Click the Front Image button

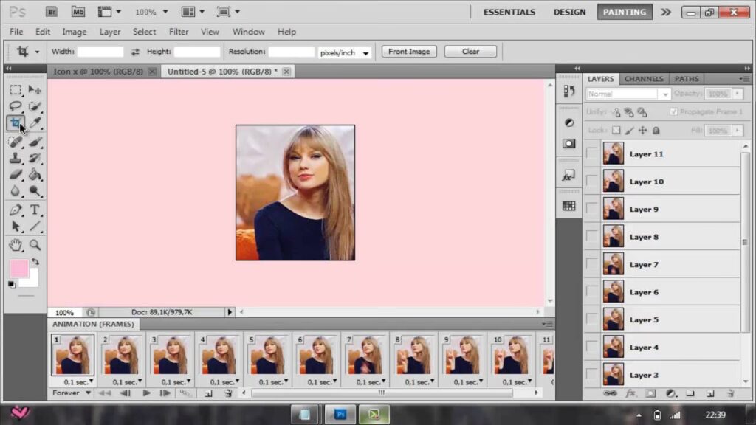(x=409, y=52)
